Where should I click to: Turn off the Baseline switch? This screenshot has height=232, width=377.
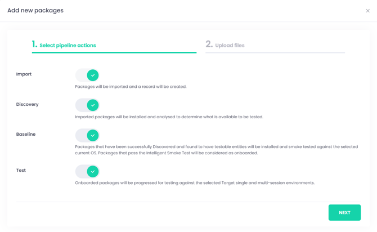(87, 135)
